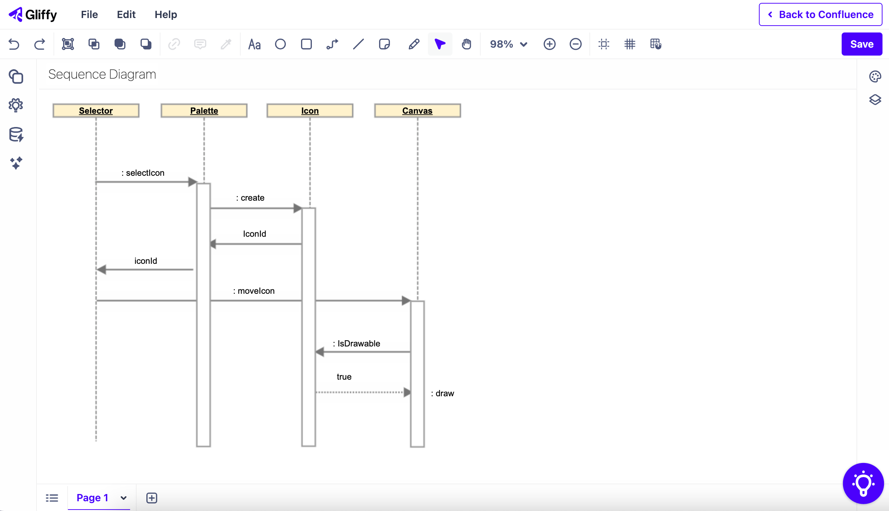The height and width of the screenshot is (511, 889).
Task: Select the Rectangle shape tool
Action: pyautogui.click(x=306, y=44)
